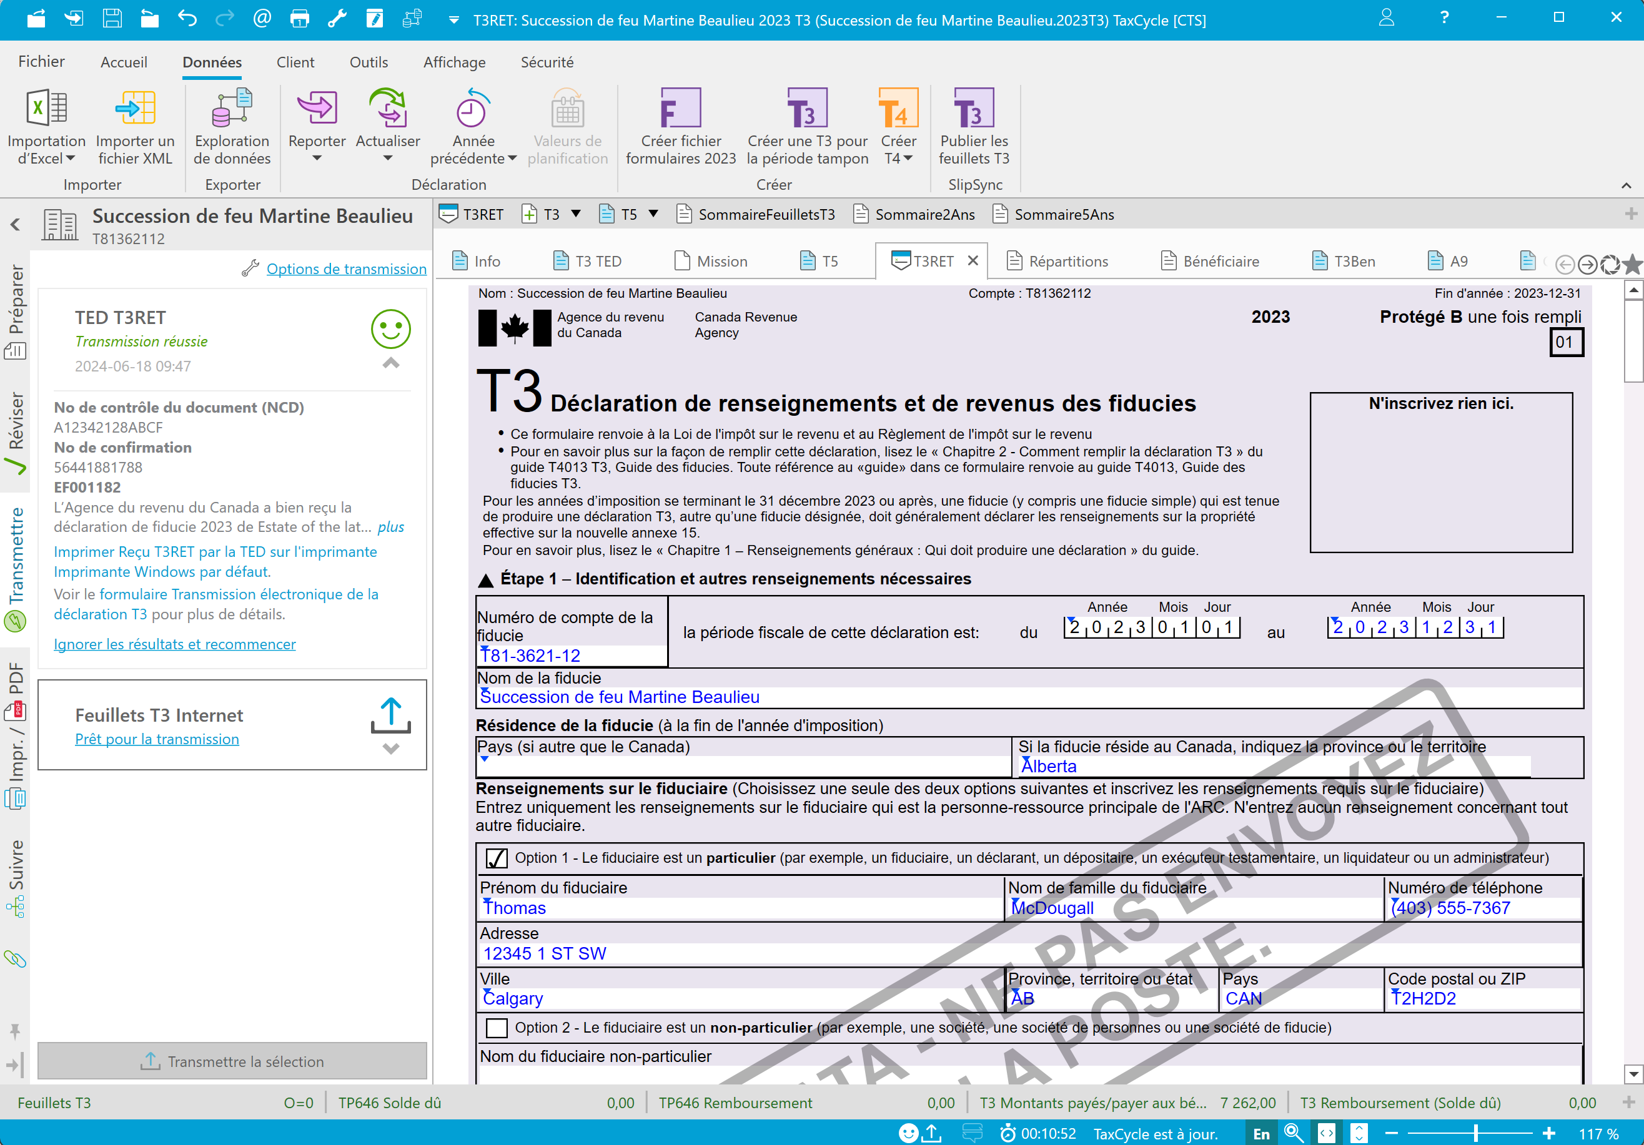Click Publier les feuillets T3 icon
This screenshot has width=1644, height=1145.
click(974, 109)
